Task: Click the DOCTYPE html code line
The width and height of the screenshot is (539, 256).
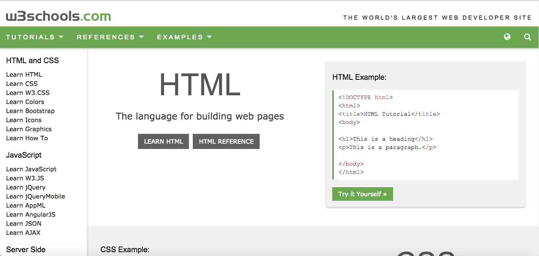Action: pyautogui.click(x=366, y=97)
